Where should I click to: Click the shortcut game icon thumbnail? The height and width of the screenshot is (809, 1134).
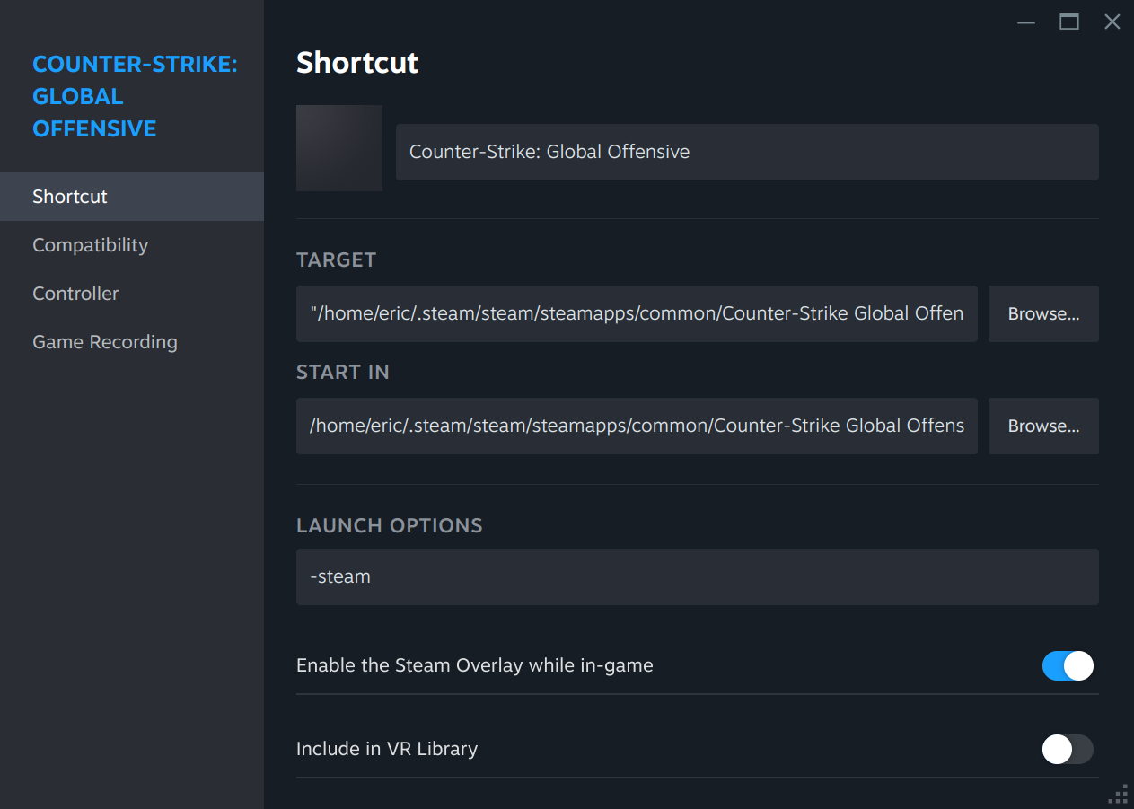pos(339,148)
